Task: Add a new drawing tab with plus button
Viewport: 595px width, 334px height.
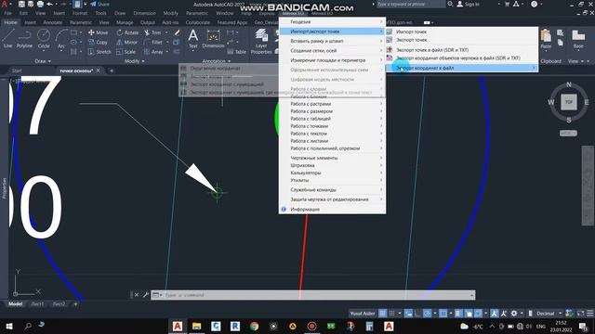Action: pyautogui.click(x=112, y=71)
